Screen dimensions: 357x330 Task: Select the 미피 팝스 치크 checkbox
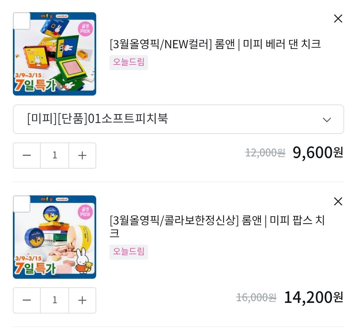coord(21,204)
